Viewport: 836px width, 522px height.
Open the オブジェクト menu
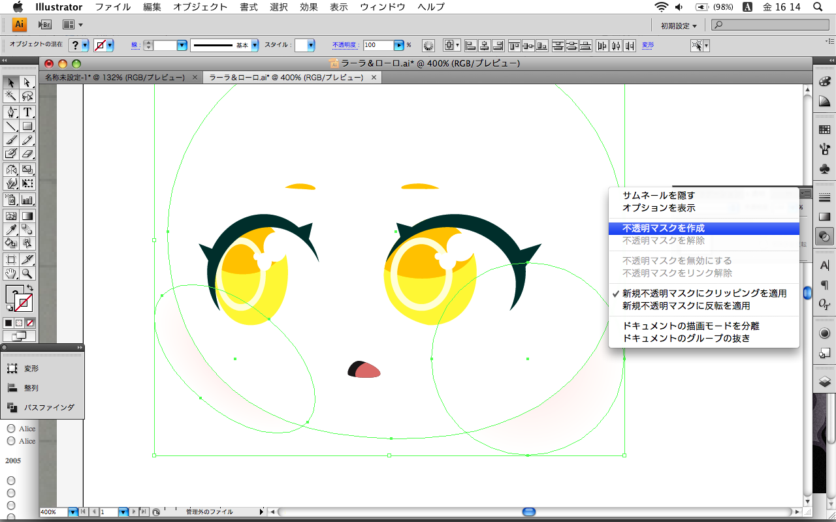pyautogui.click(x=201, y=7)
